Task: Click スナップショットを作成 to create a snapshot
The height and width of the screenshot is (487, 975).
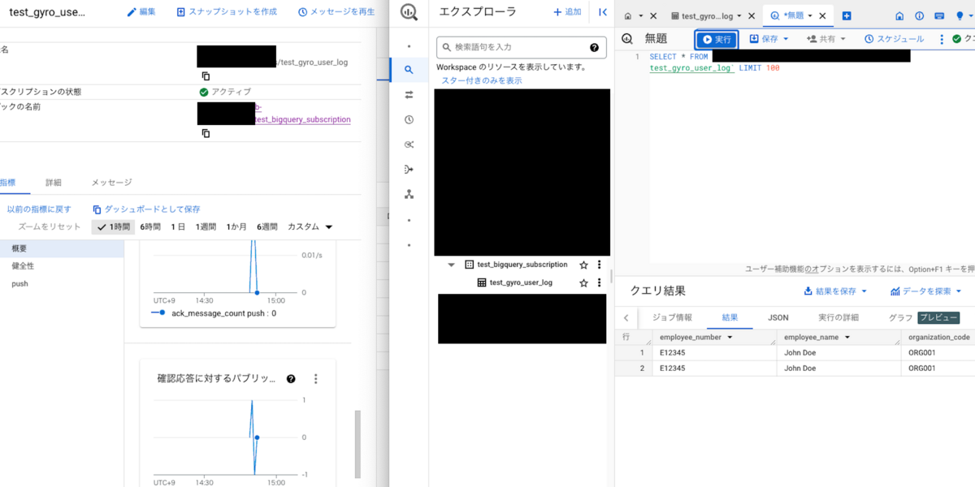Action: [x=227, y=12]
